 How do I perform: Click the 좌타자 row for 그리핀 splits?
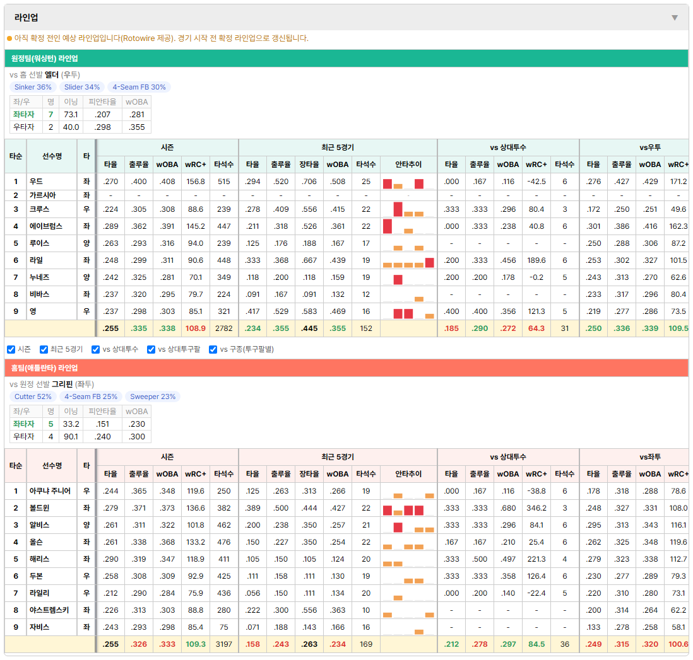pyautogui.click(x=80, y=424)
